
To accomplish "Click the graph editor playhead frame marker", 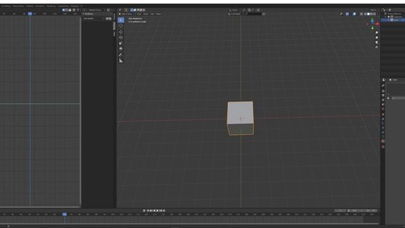I will (30, 14).
